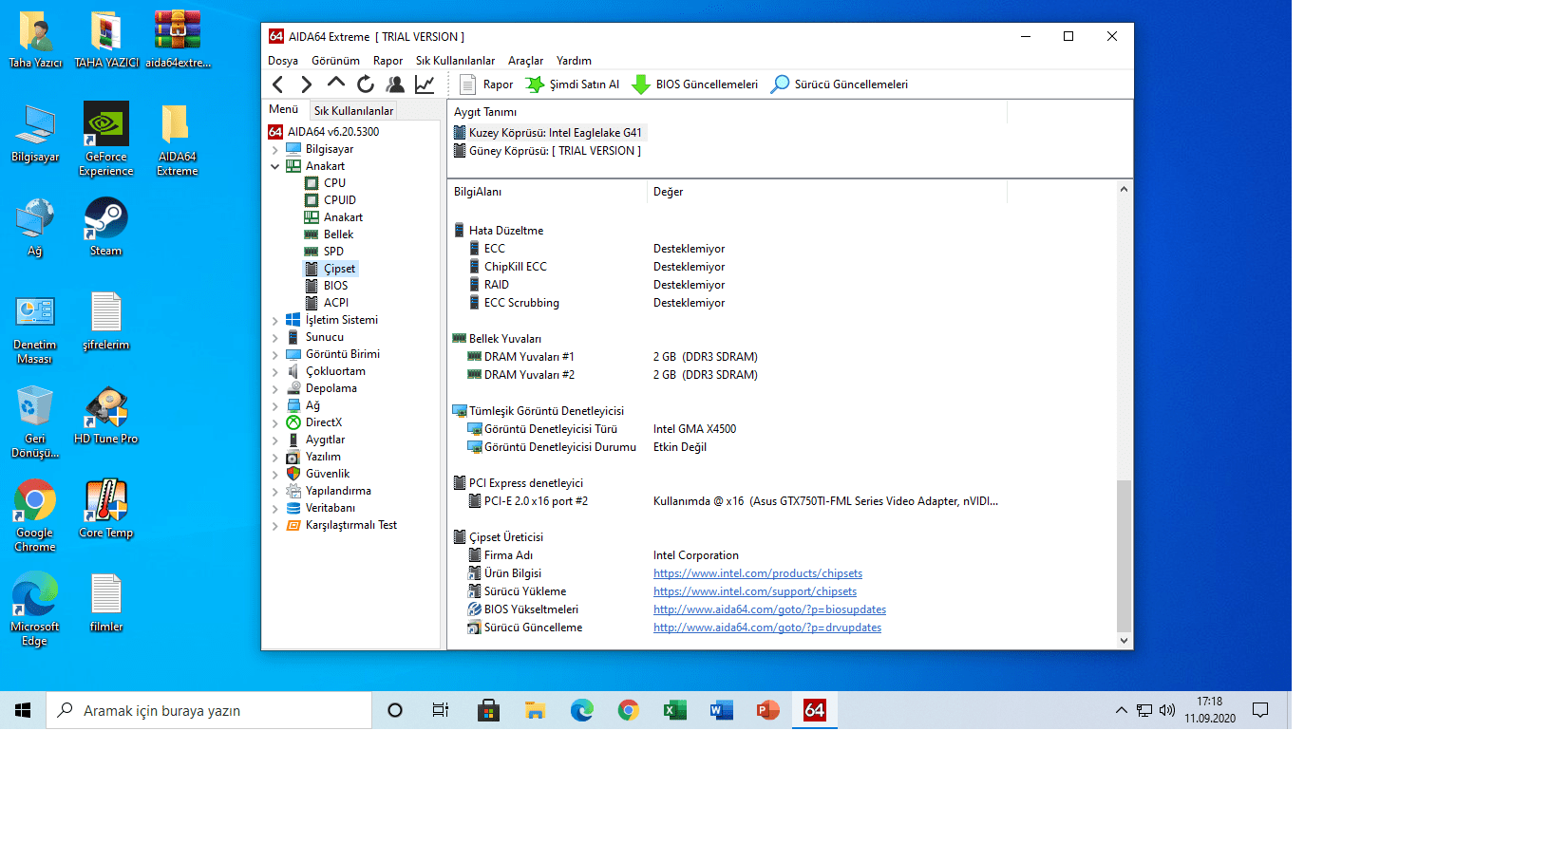The height and width of the screenshot is (862, 1550).
Task: Go back with the left arrow toolbar icon
Action: (x=278, y=84)
